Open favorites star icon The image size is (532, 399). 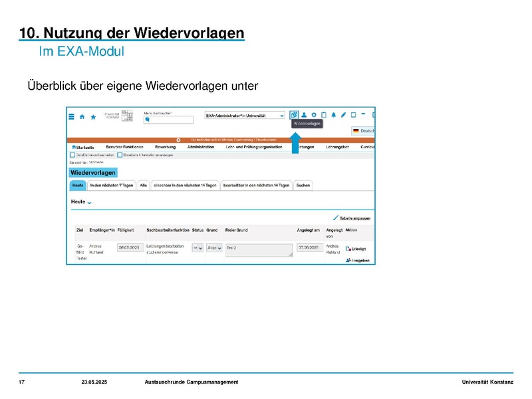(x=93, y=117)
